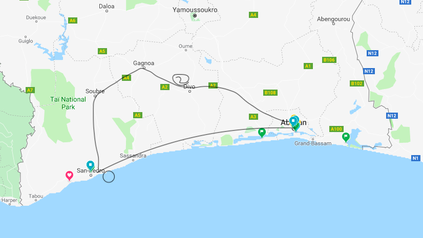Select the green flag marker beside A100
The image size is (423, 238).
tap(346, 137)
